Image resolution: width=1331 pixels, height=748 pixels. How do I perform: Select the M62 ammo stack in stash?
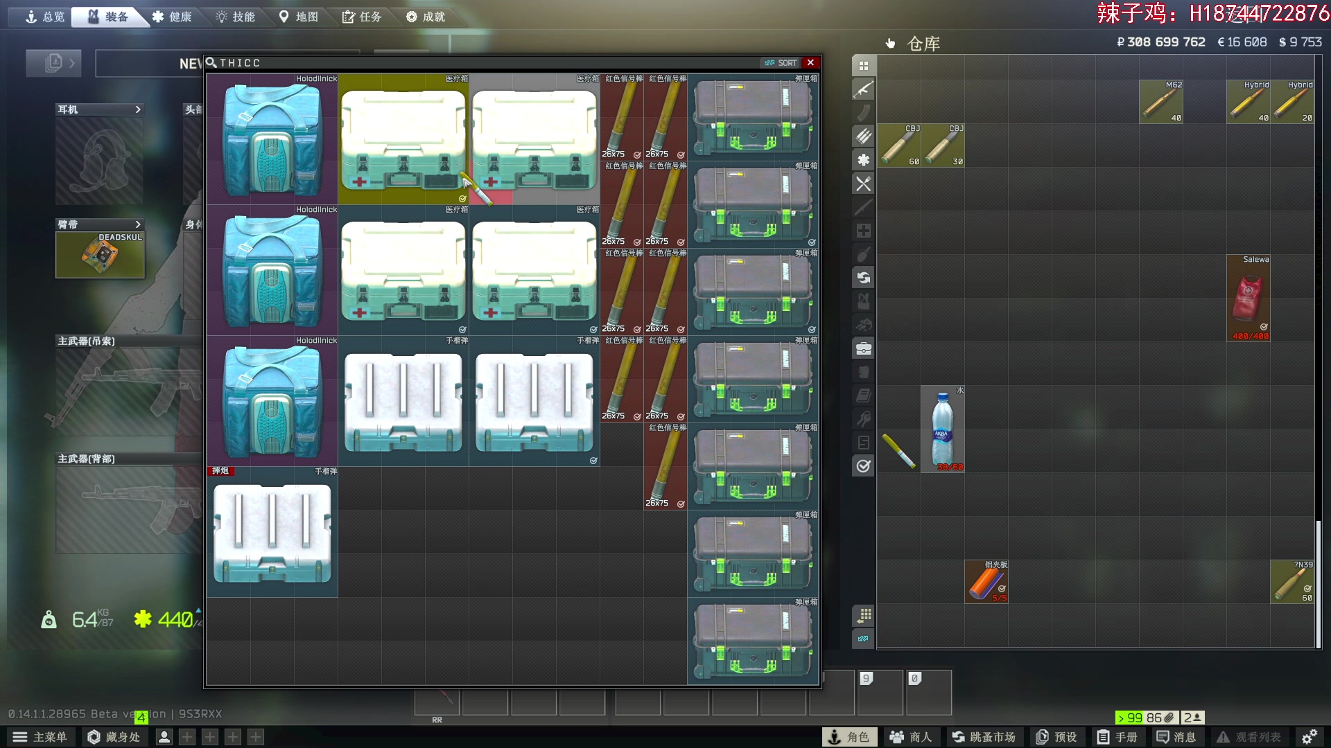(x=1161, y=102)
